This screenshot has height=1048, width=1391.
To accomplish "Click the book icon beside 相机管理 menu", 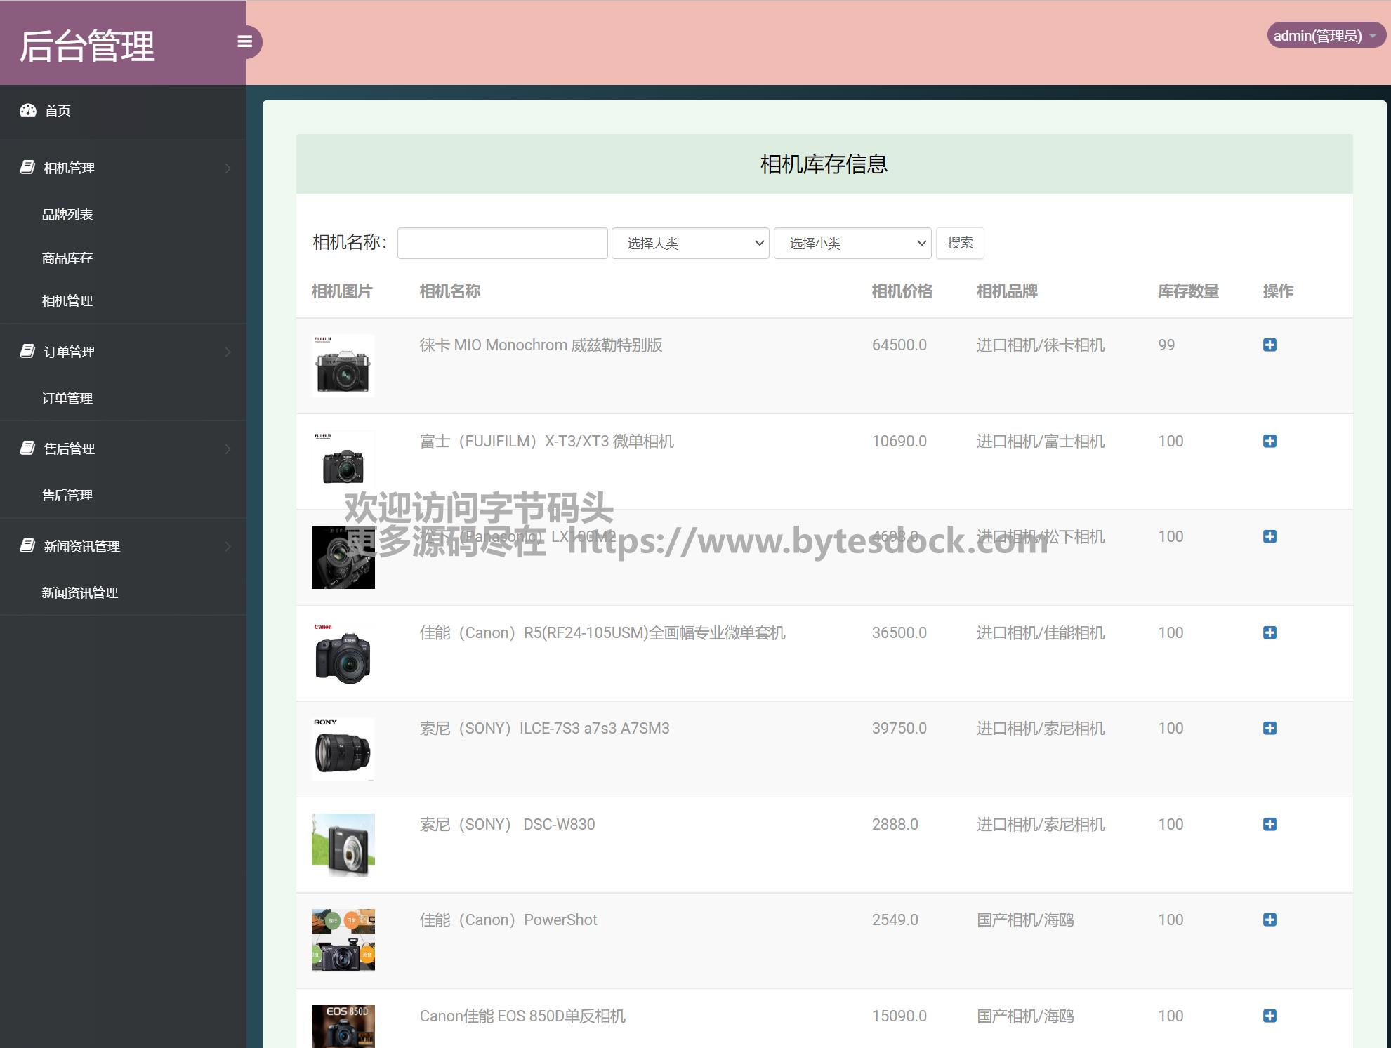I will 27,168.
